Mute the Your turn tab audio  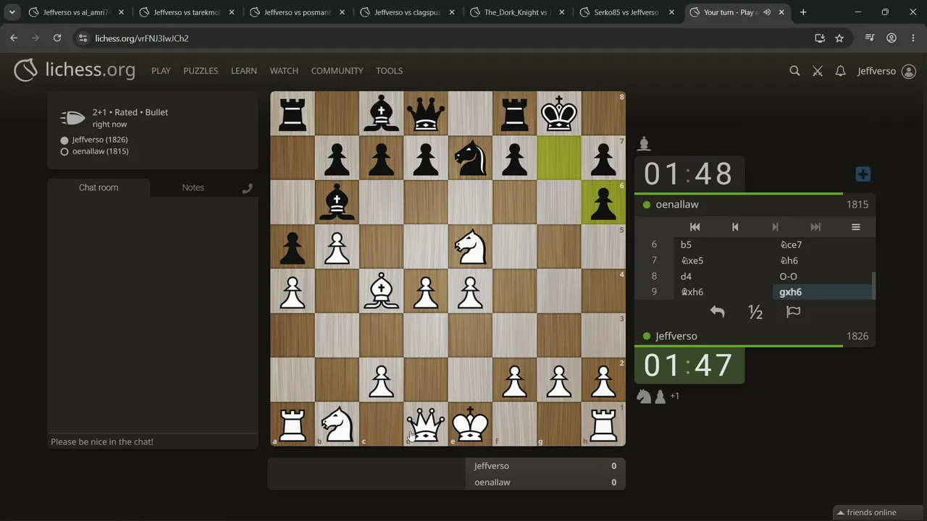766,12
